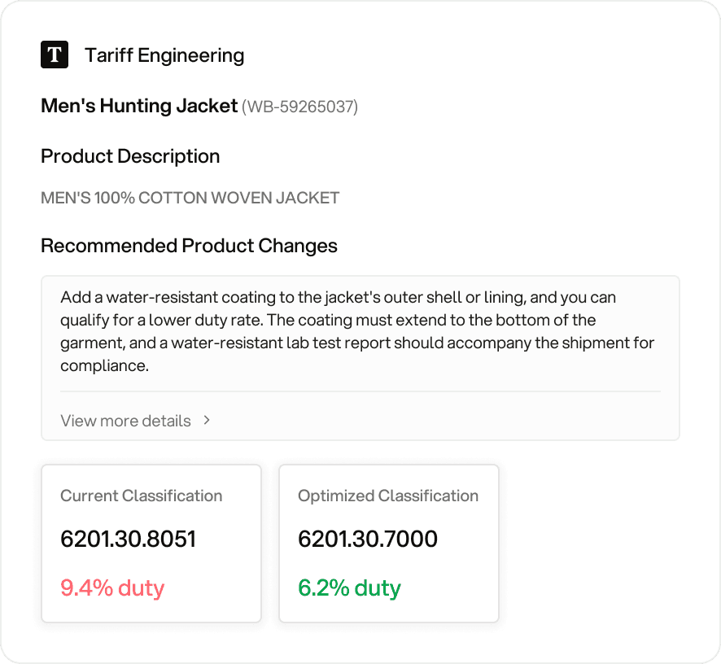
Task: Click the divider line above View more details
Action: 360,391
